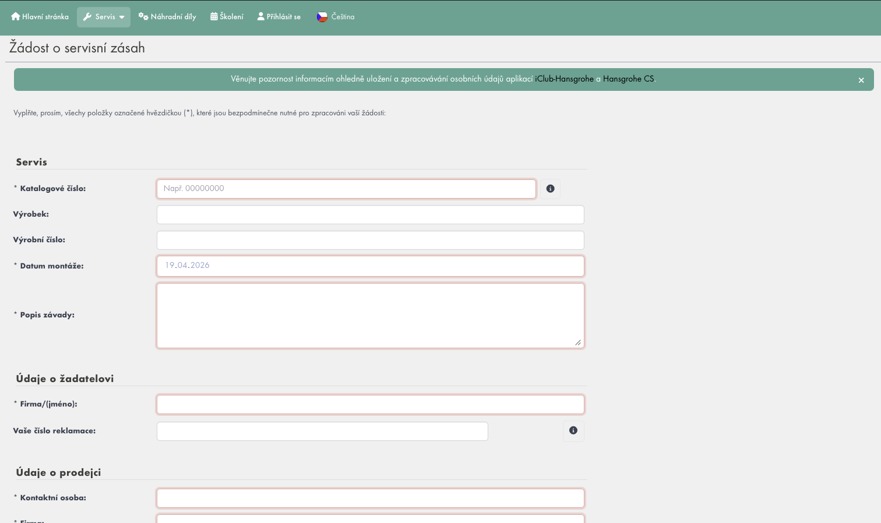Click info icon beside Vaše číslo reklamace
Viewport: 881px width, 523px height.
573,430
